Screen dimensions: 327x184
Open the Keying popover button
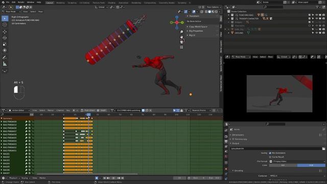[x=26, y=178]
